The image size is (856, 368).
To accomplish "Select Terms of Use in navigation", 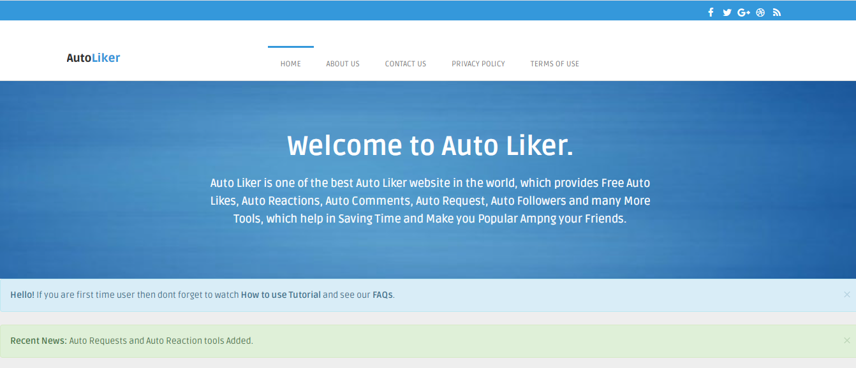I will [x=555, y=64].
